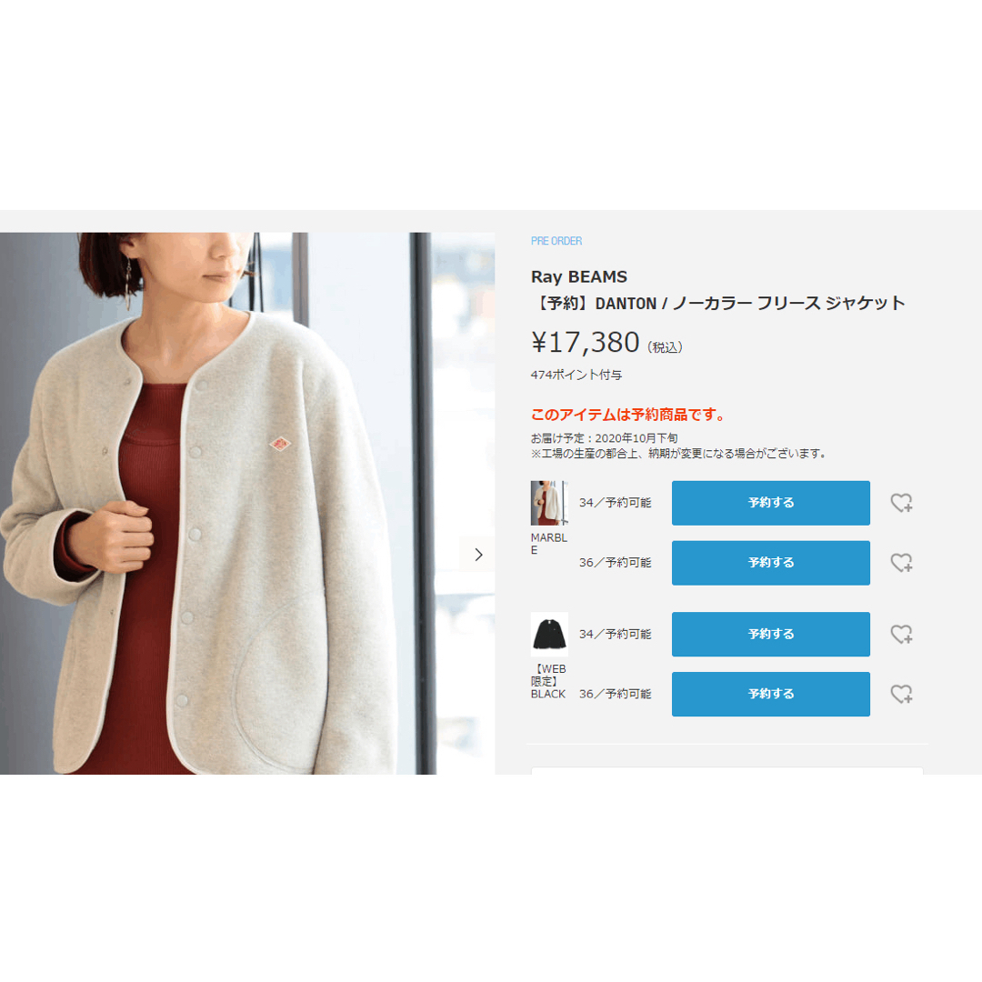Click the 474ポイント付与 points text
This screenshot has height=982, width=982.
click(x=576, y=375)
